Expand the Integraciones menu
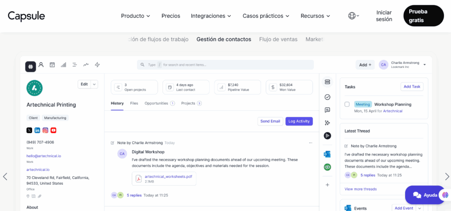The width and height of the screenshot is (451, 211). [x=211, y=16]
